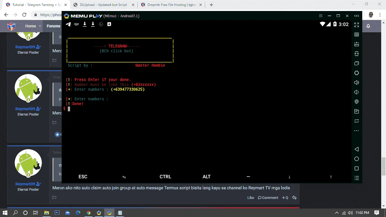Open the multi-window icon in MEmu sidebar
The height and width of the screenshot is (217, 386).
(357, 63)
